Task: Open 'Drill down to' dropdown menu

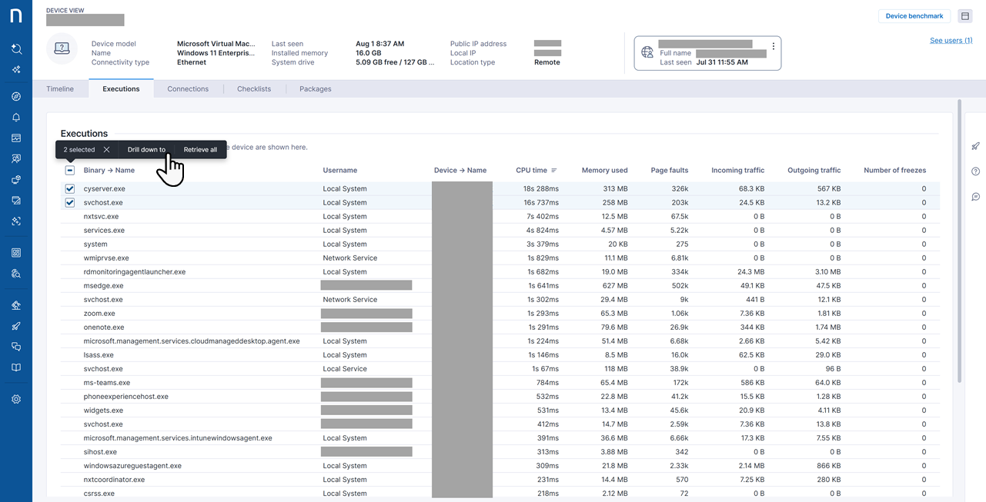Action: click(x=146, y=150)
